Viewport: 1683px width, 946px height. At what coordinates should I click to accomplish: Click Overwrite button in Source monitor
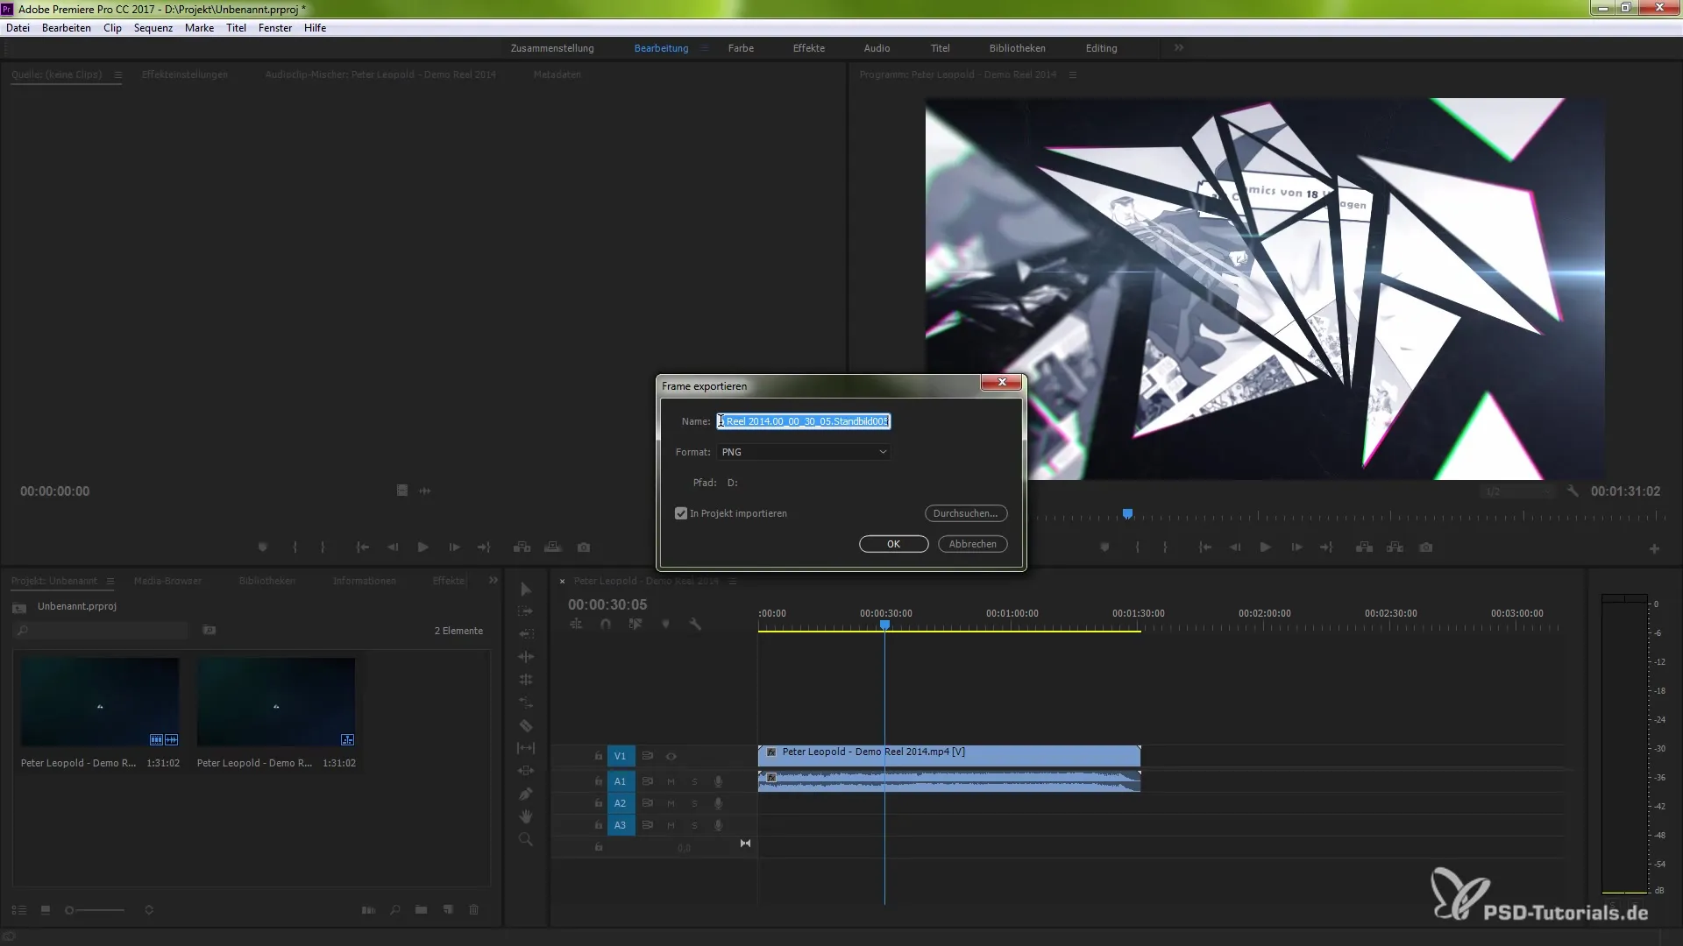(x=552, y=547)
